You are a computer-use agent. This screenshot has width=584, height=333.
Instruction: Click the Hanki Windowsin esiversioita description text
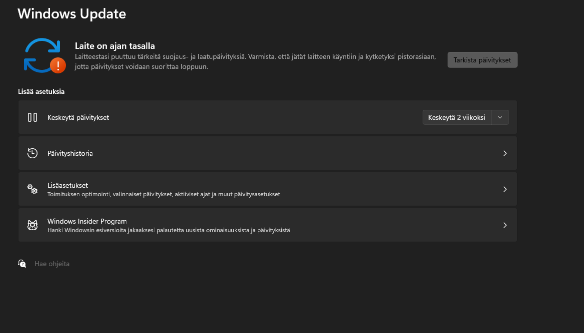coord(168,230)
